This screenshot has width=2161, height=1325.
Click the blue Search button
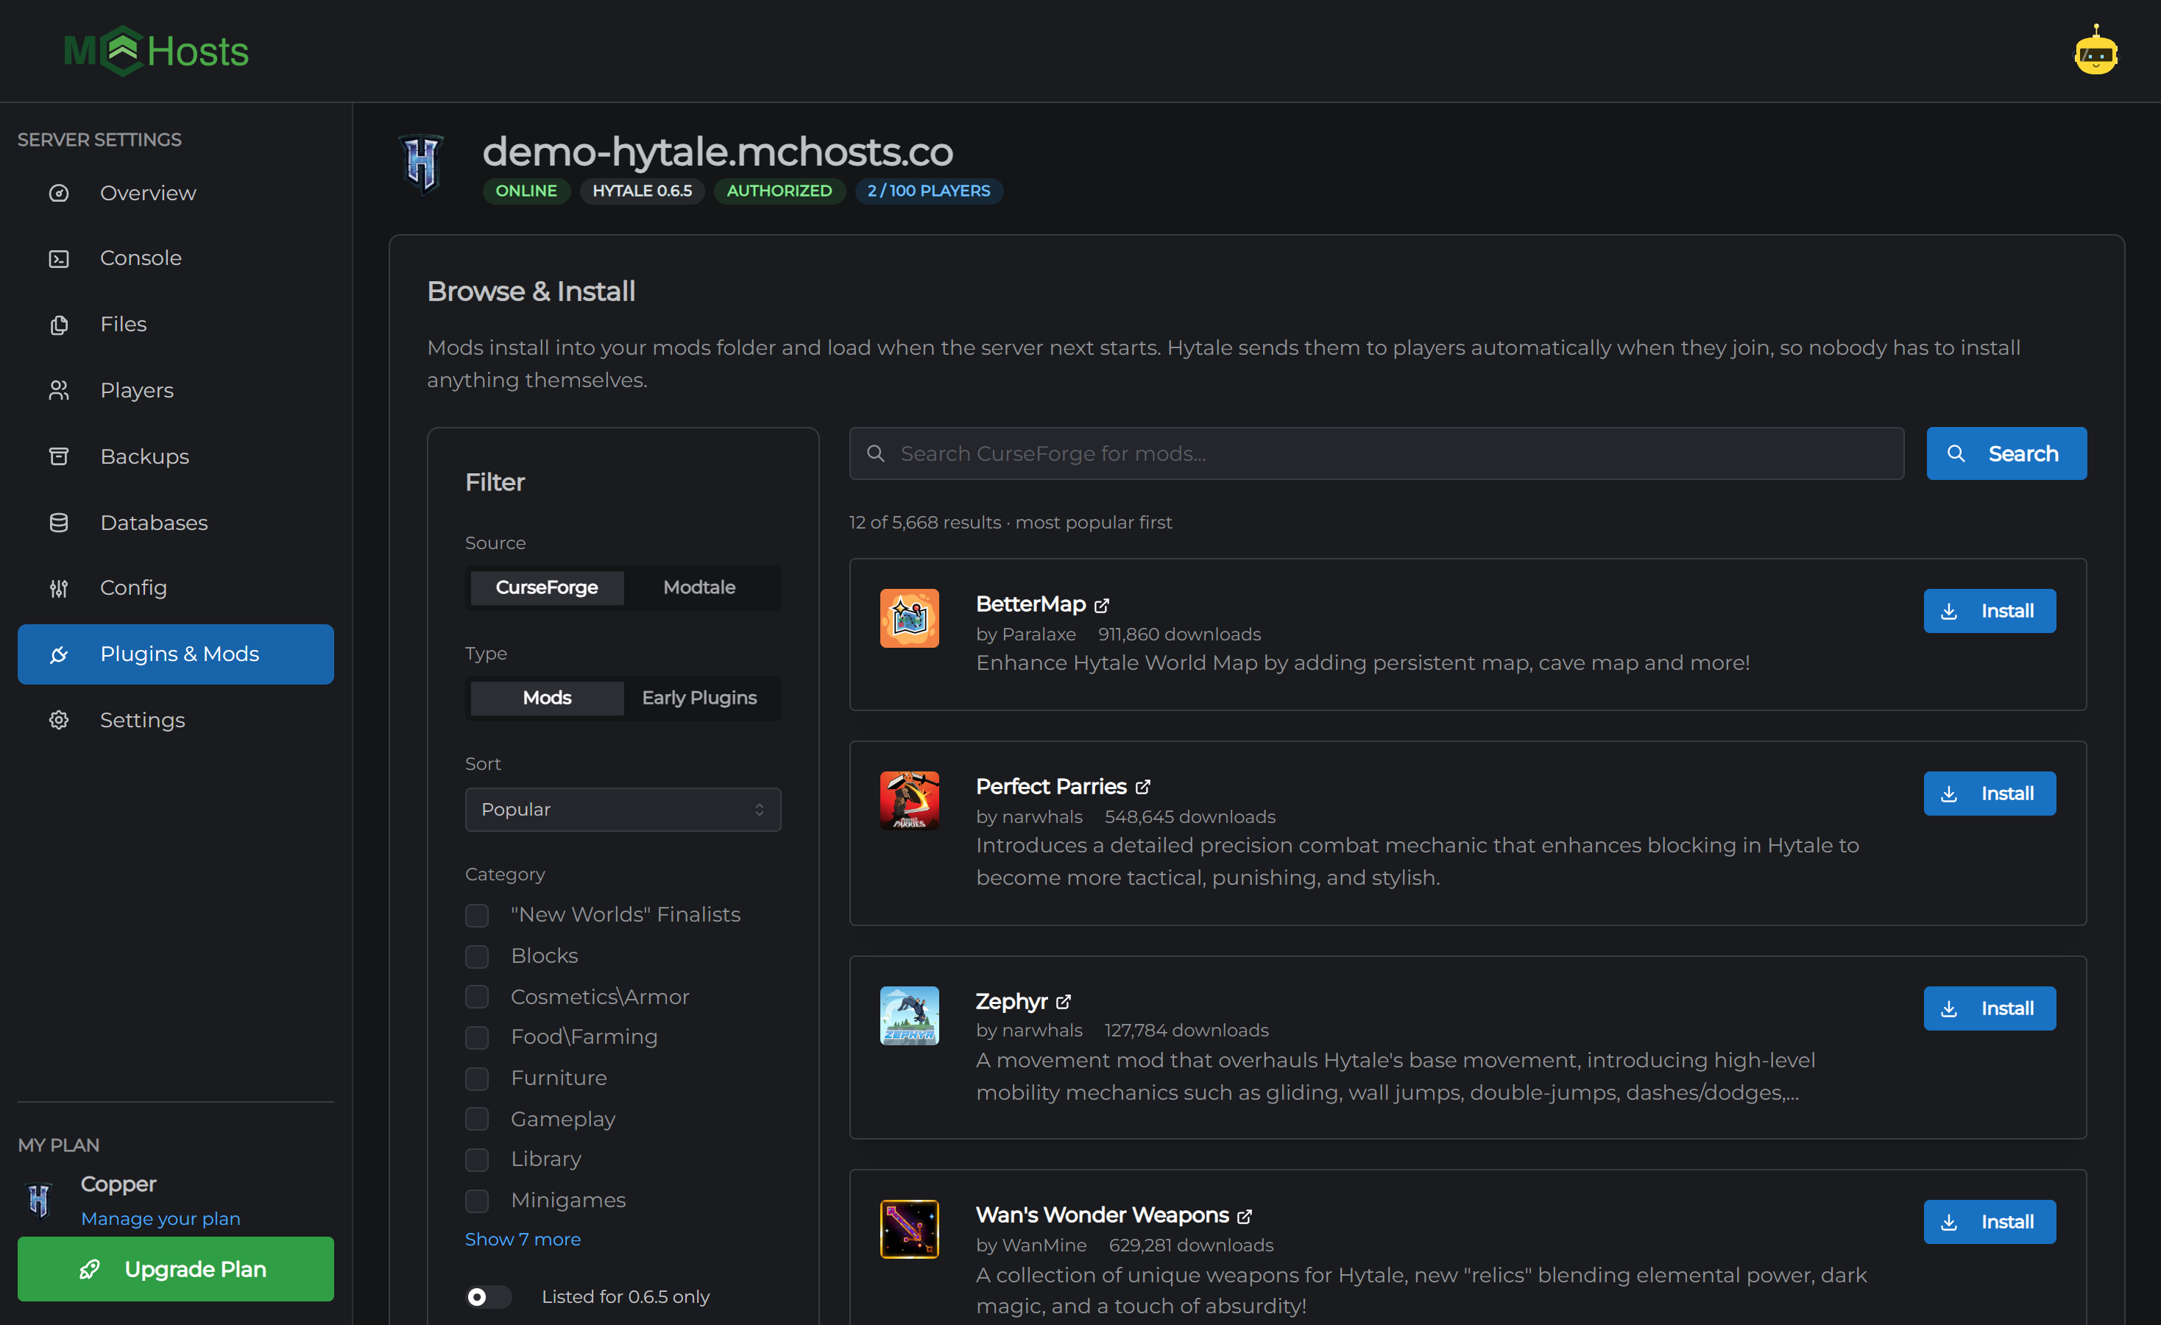click(x=2006, y=453)
